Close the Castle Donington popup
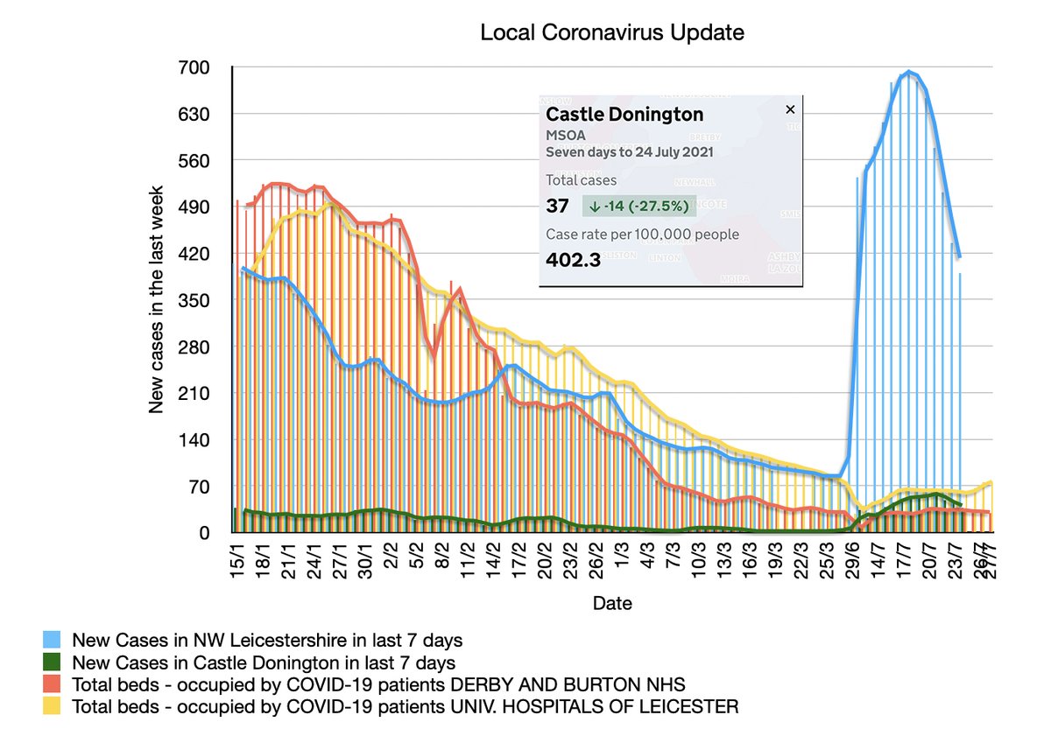Image resolution: width=1051 pixels, height=750 pixels. coord(790,109)
